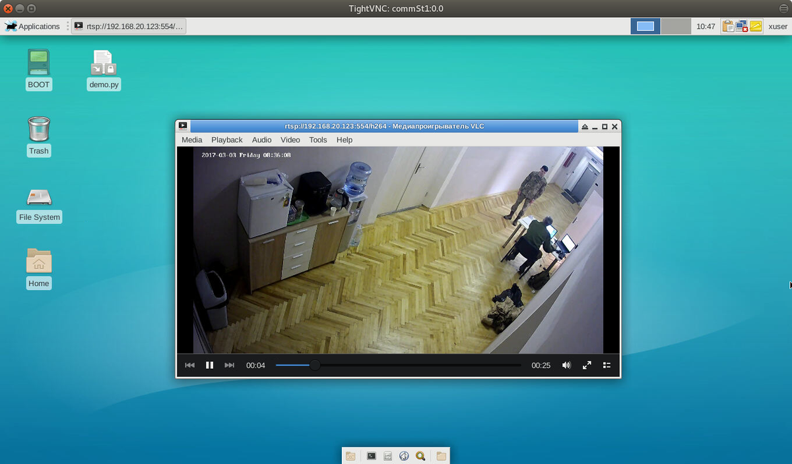Click the panel clock showing 10:47
The height and width of the screenshot is (464, 792).
point(706,26)
